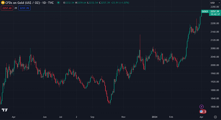Click the 1800.00 price axis label
The width and height of the screenshot is (221, 120).
pos(215,107)
